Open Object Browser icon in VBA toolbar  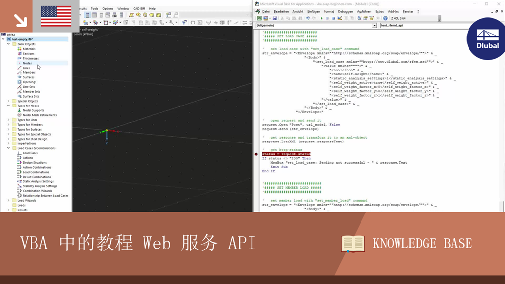372,18
